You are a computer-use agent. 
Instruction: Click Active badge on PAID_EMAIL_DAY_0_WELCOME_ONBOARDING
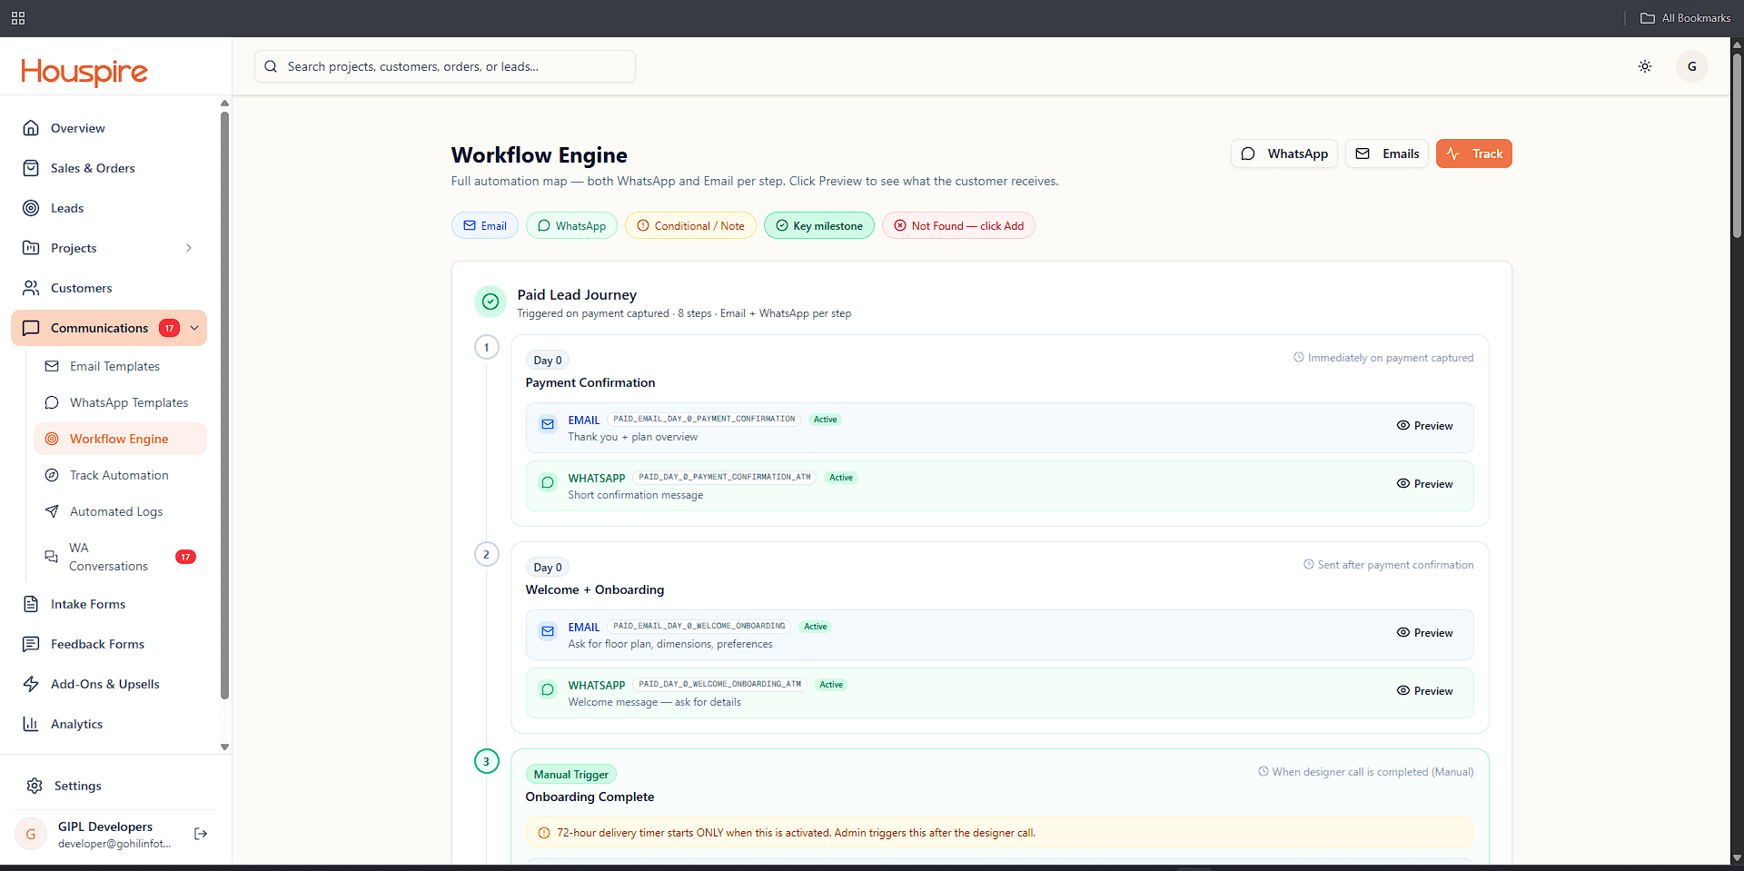tap(816, 627)
